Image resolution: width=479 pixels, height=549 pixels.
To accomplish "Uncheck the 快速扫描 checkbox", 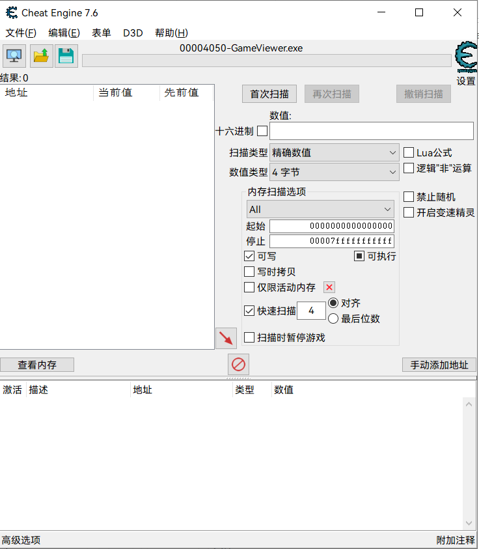I will [249, 311].
